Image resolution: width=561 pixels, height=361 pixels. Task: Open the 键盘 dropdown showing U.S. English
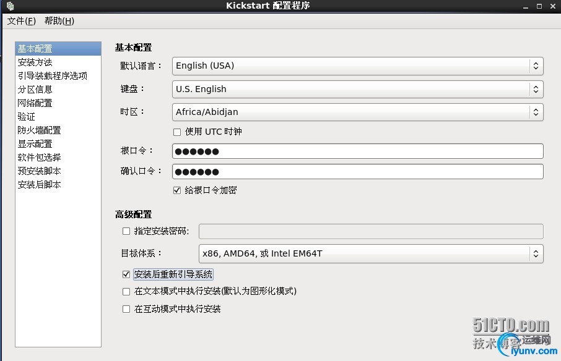tap(358, 89)
